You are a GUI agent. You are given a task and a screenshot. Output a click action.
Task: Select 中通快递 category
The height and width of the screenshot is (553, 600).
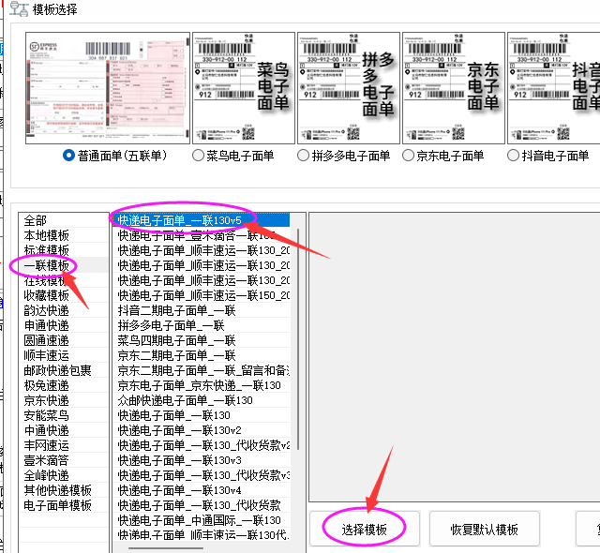pyautogui.click(x=64, y=430)
